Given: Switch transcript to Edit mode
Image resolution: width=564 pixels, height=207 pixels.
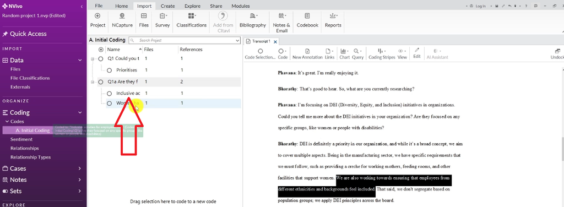Looking at the screenshot, I should click(x=417, y=53).
